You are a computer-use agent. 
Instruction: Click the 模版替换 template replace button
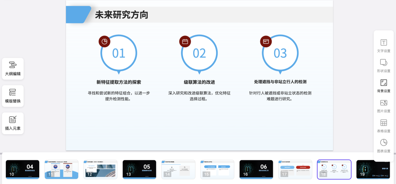click(13, 96)
